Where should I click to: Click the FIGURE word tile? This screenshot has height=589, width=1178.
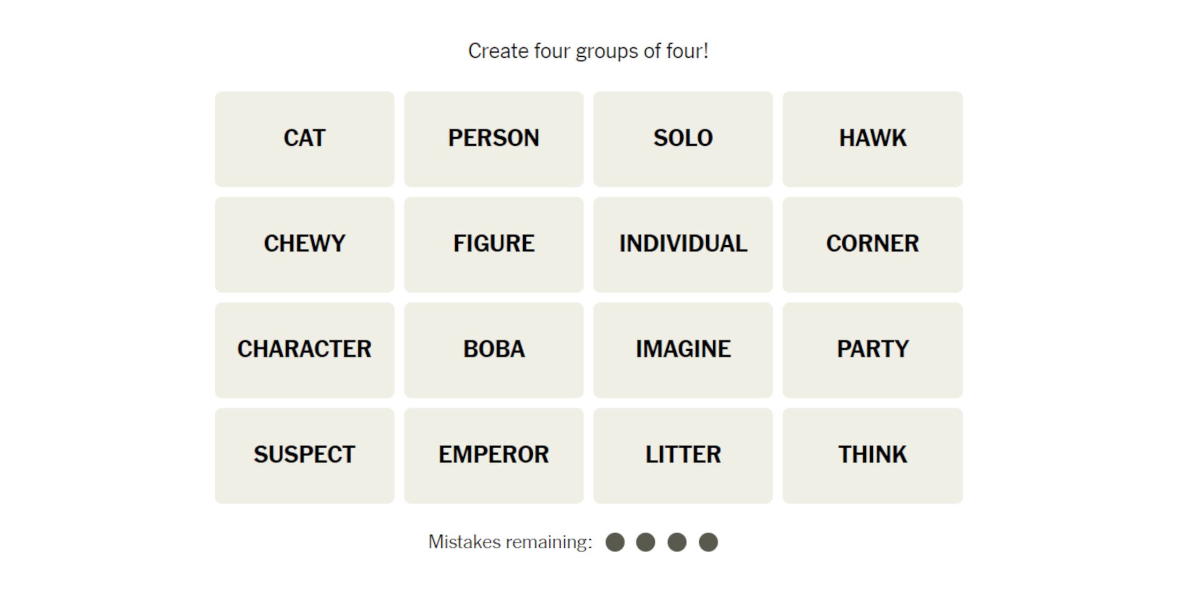[x=494, y=244]
